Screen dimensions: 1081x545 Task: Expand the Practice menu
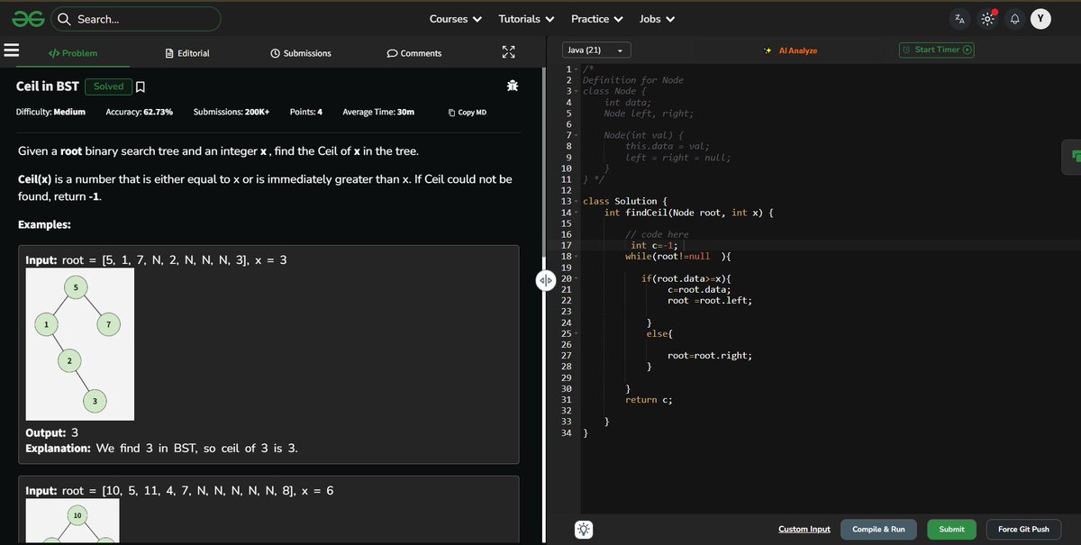597,19
